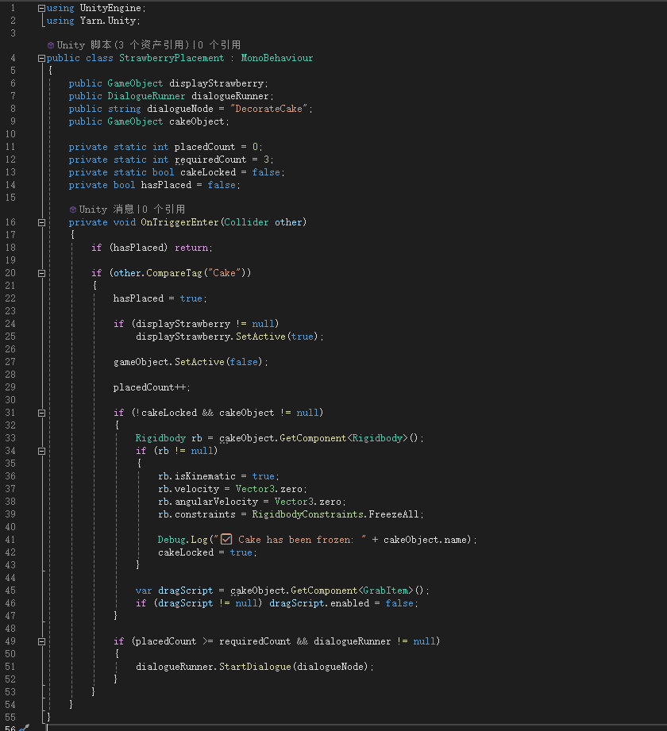Viewport: 667px width, 731px height.
Task: Click the class name StrawberryPlacement
Action: click(172, 58)
